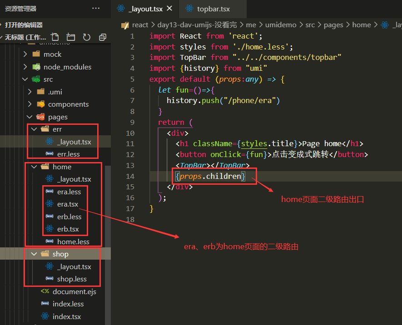Open the explorer more actions ellipsis
This screenshot has height=325, width=402.
pyautogui.click(x=96, y=9)
